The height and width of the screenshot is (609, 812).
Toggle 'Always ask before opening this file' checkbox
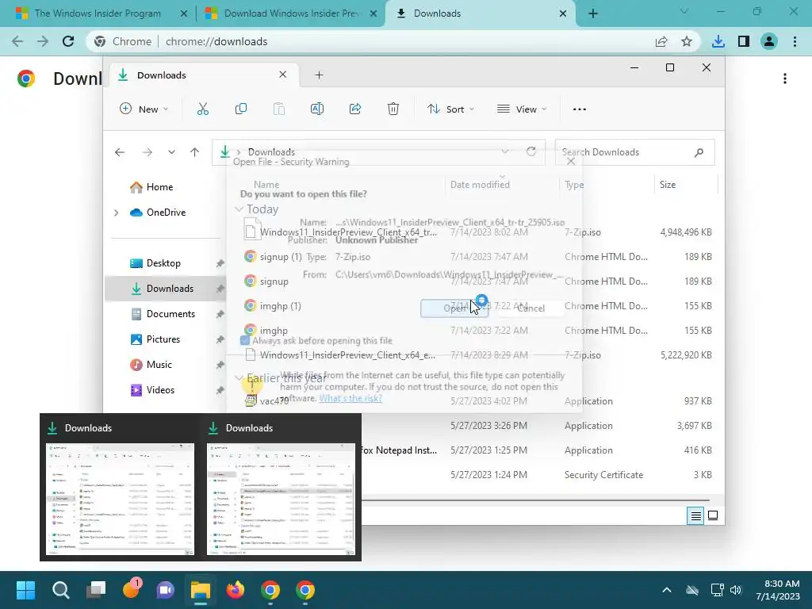pyautogui.click(x=245, y=340)
